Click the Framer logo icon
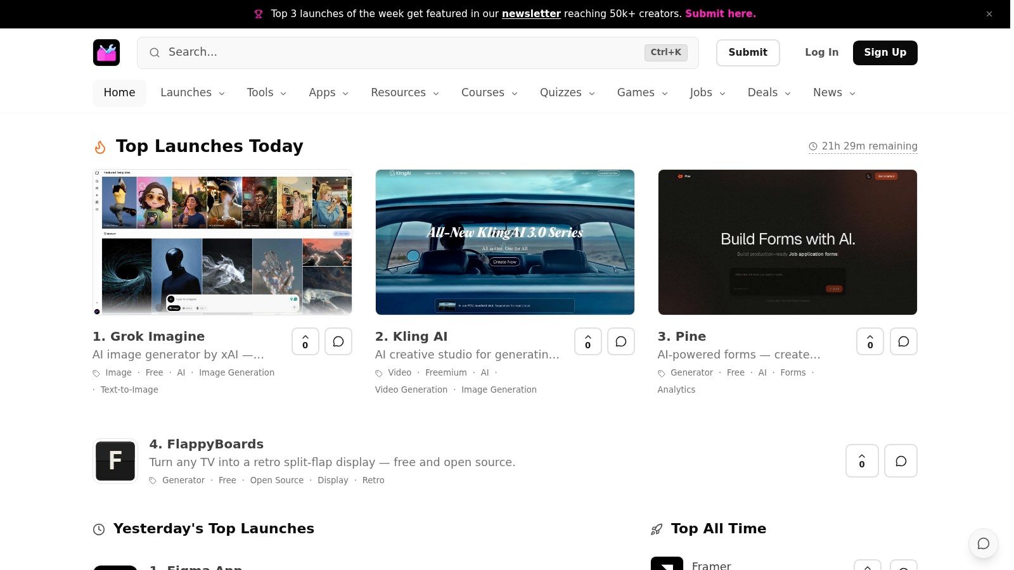Viewport: 1014px width, 570px height. 667,564
